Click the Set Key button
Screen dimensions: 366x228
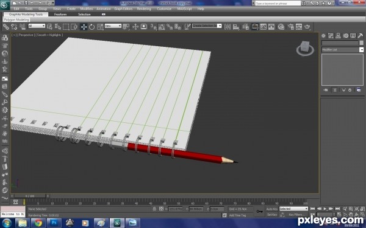pyautogui.click(x=272, y=215)
